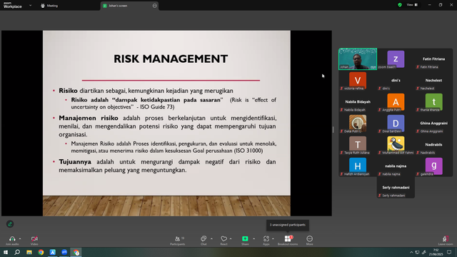This screenshot has width=457, height=257.
Task: Click the Join audio headphone icon
Action: (x=12, y=238)
